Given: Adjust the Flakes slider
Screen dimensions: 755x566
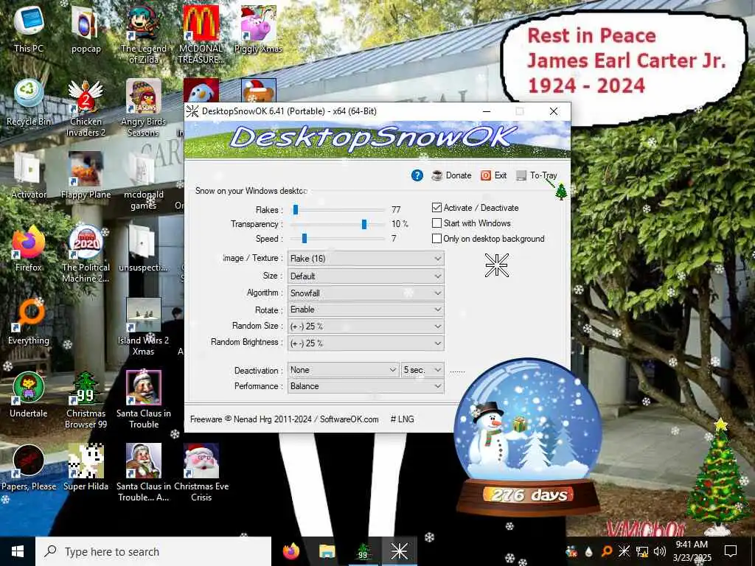Looking at the screenshot, I should pyautogui.click(x=296, y=210).
